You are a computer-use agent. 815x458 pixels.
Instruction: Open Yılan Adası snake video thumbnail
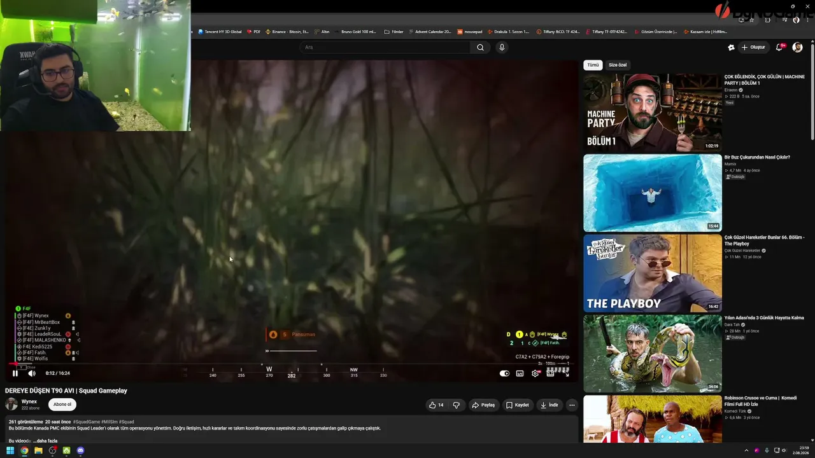point(653,354)
